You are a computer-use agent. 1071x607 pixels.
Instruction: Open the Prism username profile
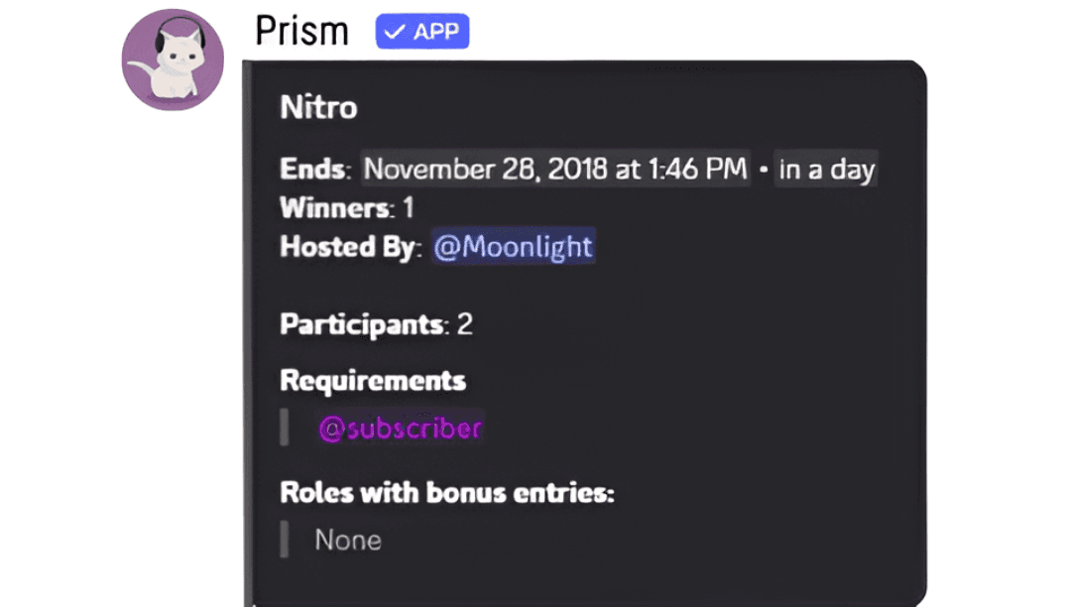point(301,31)
